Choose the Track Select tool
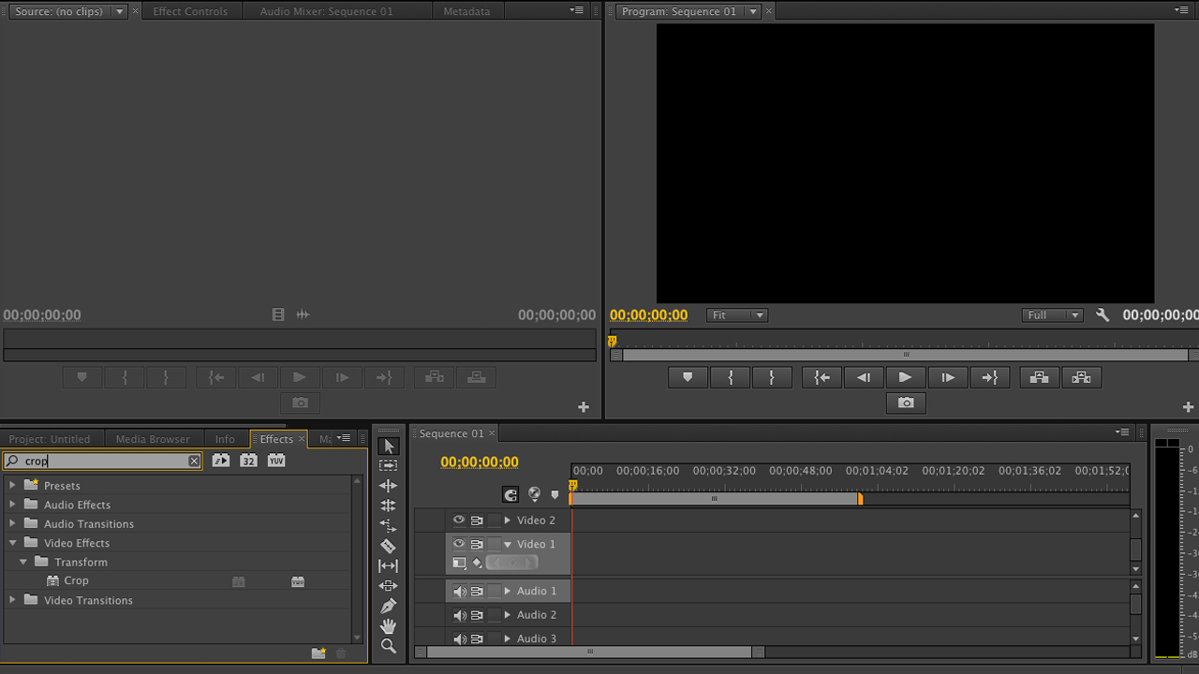The height and width of the screenshot is (674, 1199). click(x=389, y=465)
